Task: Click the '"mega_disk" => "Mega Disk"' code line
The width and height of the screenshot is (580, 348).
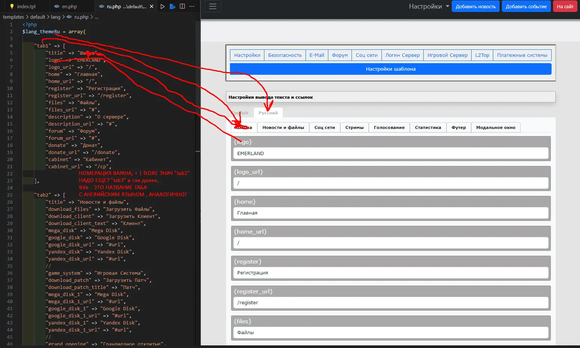Action: pyautogui.click(x=84, y=231)
